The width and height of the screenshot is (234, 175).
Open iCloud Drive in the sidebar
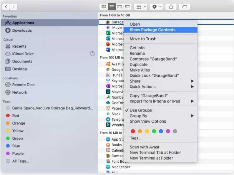click(49, 54)
